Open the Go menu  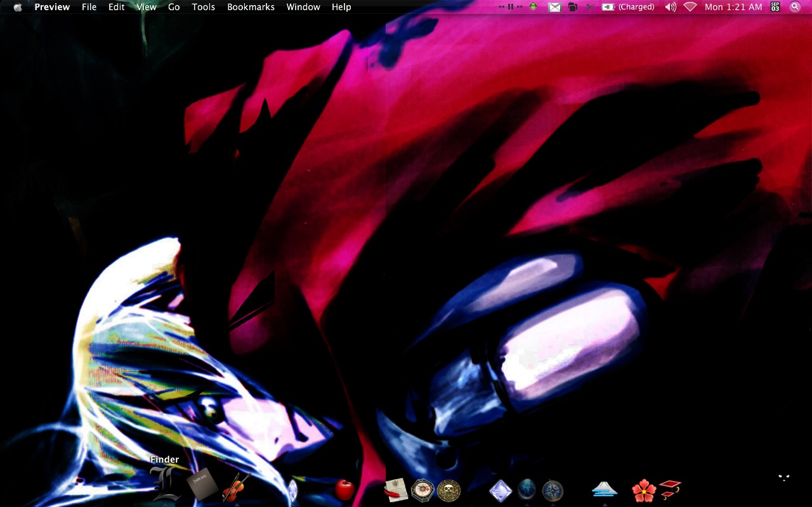[174, 7]
